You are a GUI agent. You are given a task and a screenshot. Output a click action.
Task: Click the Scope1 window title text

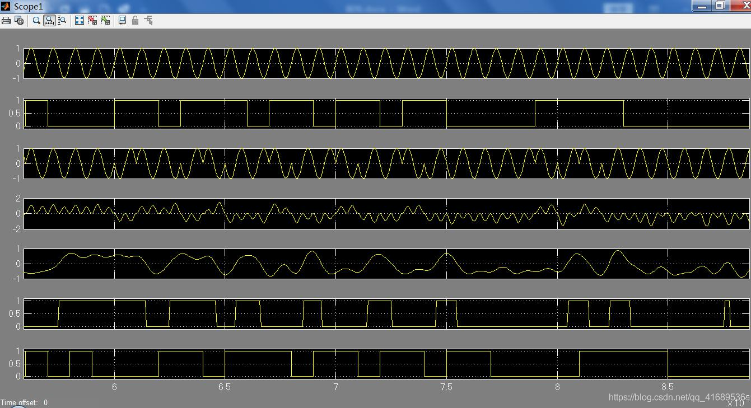click(x=29, y=7)
